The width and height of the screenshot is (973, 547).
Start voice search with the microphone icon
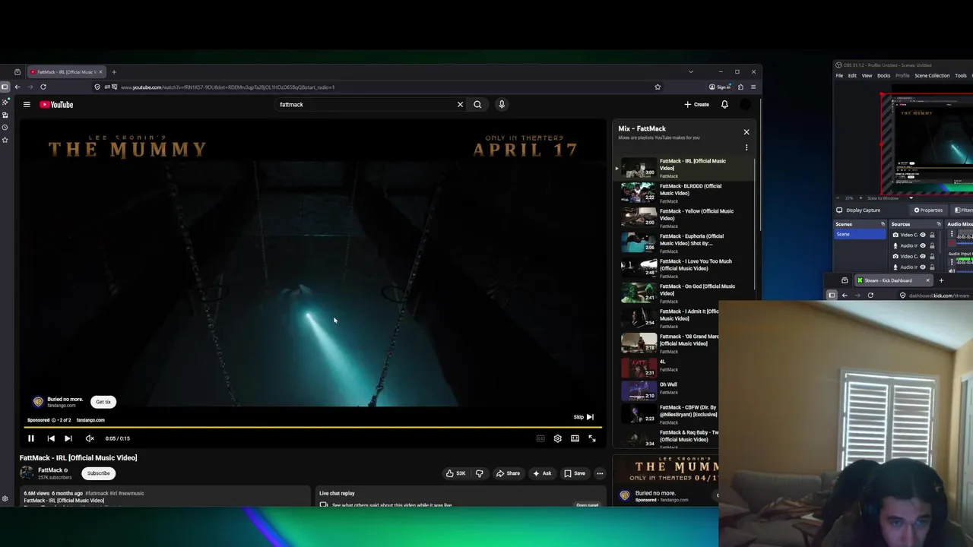coord(502,105)
